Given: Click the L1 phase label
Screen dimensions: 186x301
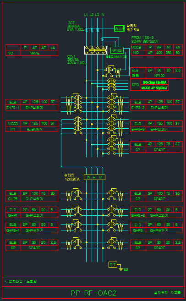Looking at the screenshot, I should coord(86,15).
